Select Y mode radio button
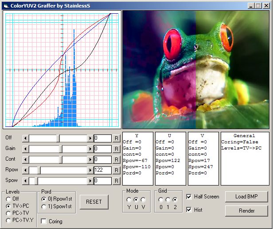Screen dimensions: 273x229 tap(129, 200)
